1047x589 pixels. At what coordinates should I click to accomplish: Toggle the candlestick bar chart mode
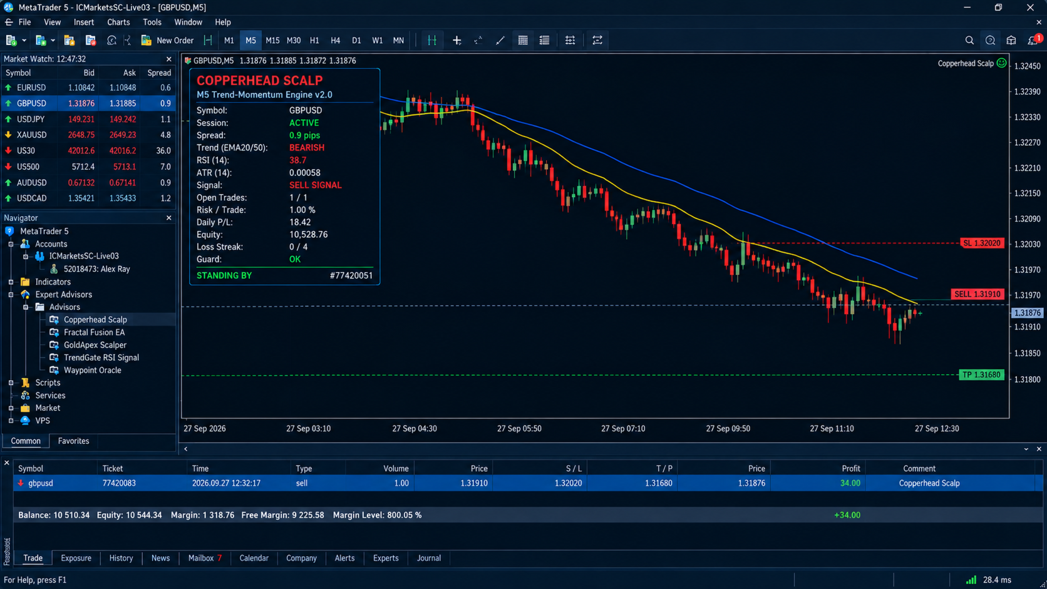point(432,40)
